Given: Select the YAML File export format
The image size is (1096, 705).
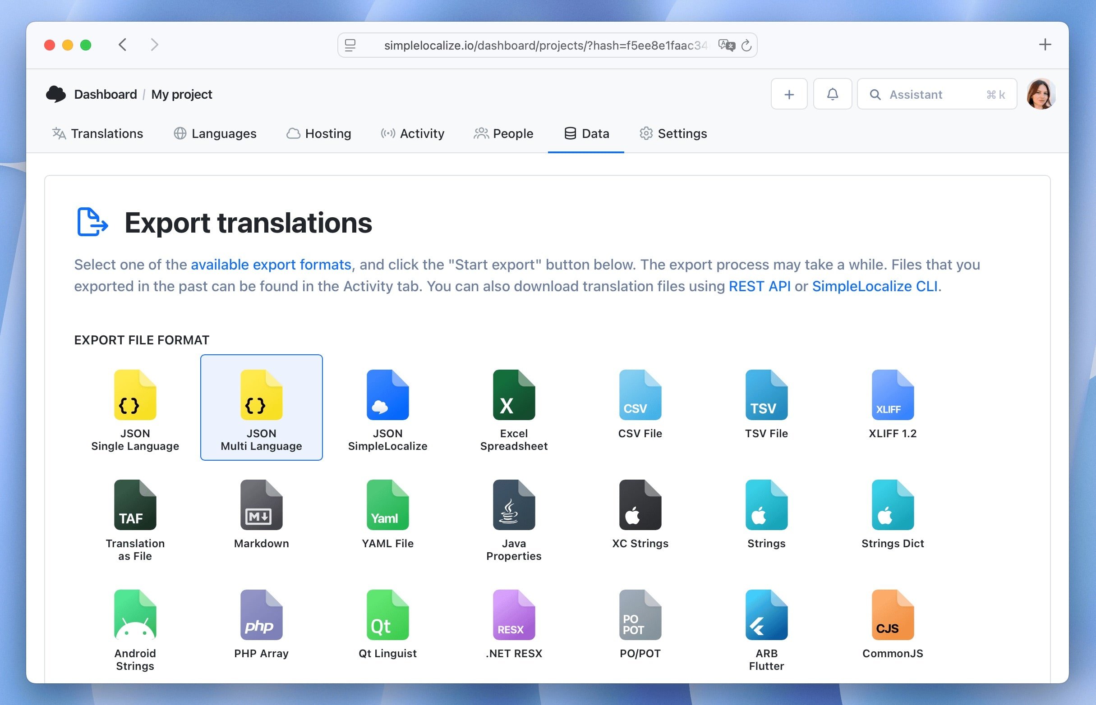Looking at the screenshot, I should coord(387,505).
